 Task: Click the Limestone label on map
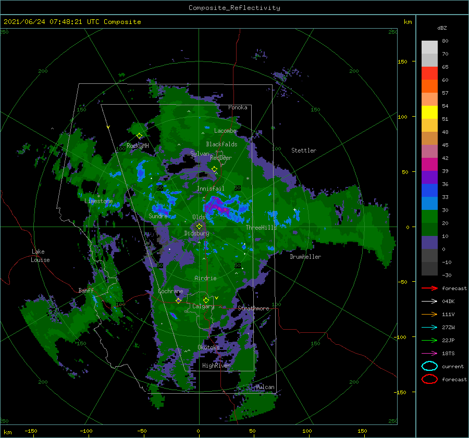(98, 201)
